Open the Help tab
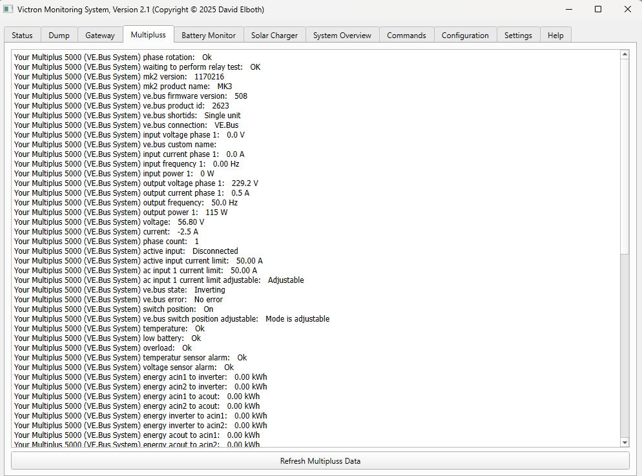 (x=555, y=35)
